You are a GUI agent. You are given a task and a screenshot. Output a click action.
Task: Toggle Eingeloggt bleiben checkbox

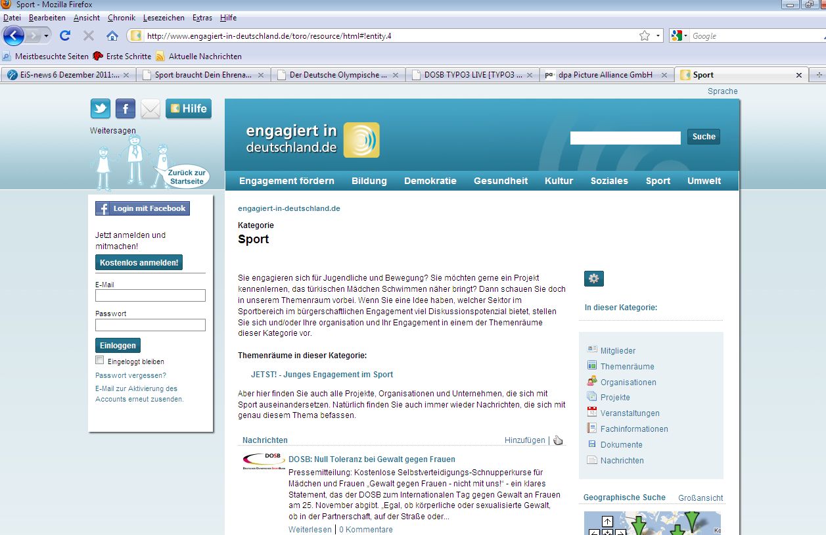click(x=100, y=360)
